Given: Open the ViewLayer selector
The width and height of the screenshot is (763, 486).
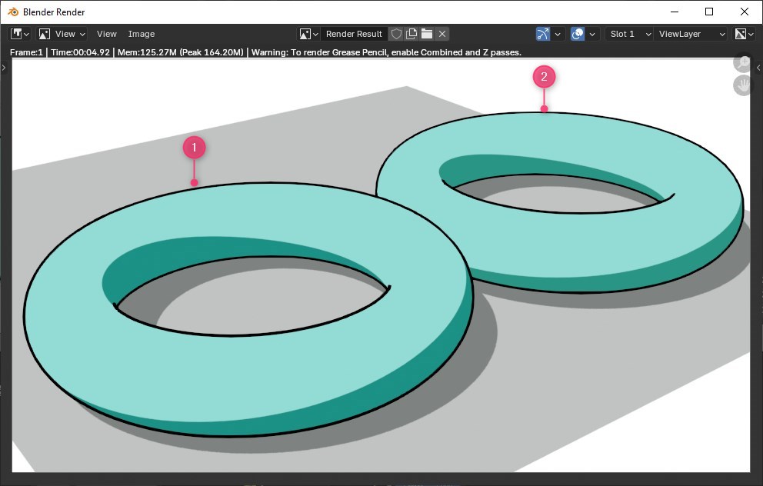Looking at the screenshot, I should (691, 34).
